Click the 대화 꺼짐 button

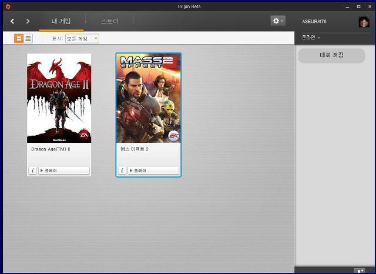click(x=331, y=55)
